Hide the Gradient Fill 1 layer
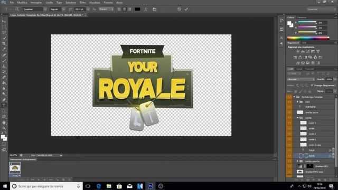The height and width of the screenshot is (190, 338). tap(289, 166)
